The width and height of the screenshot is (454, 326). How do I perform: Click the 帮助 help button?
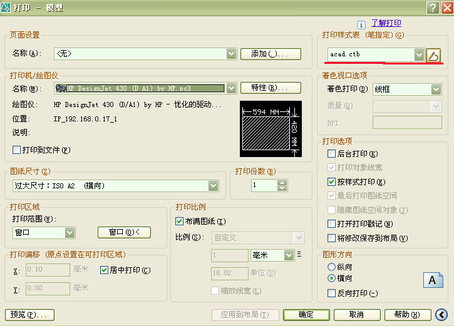(408, 315)
